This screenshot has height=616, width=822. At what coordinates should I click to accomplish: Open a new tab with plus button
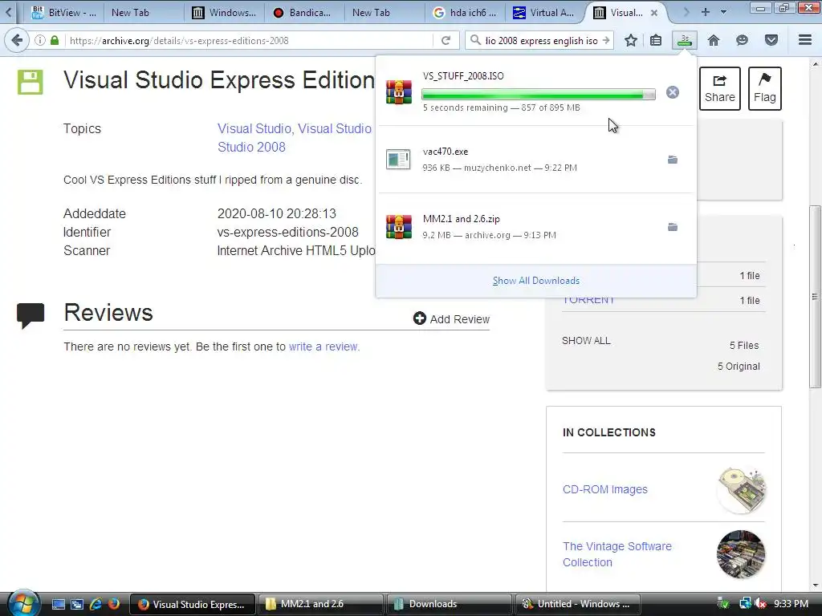[705, 11]
